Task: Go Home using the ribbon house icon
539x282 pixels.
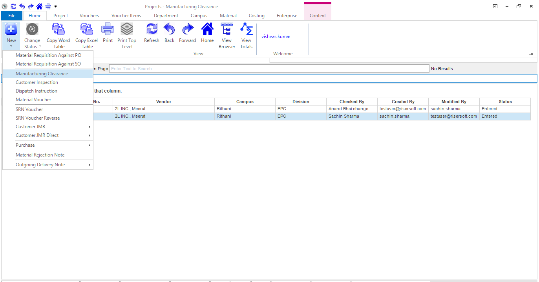Action: [x=207, y=29]
